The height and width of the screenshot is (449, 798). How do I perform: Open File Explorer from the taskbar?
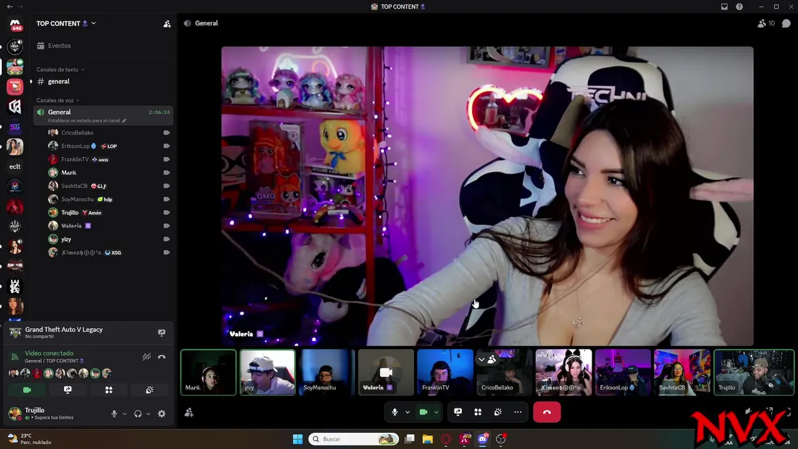428,439
